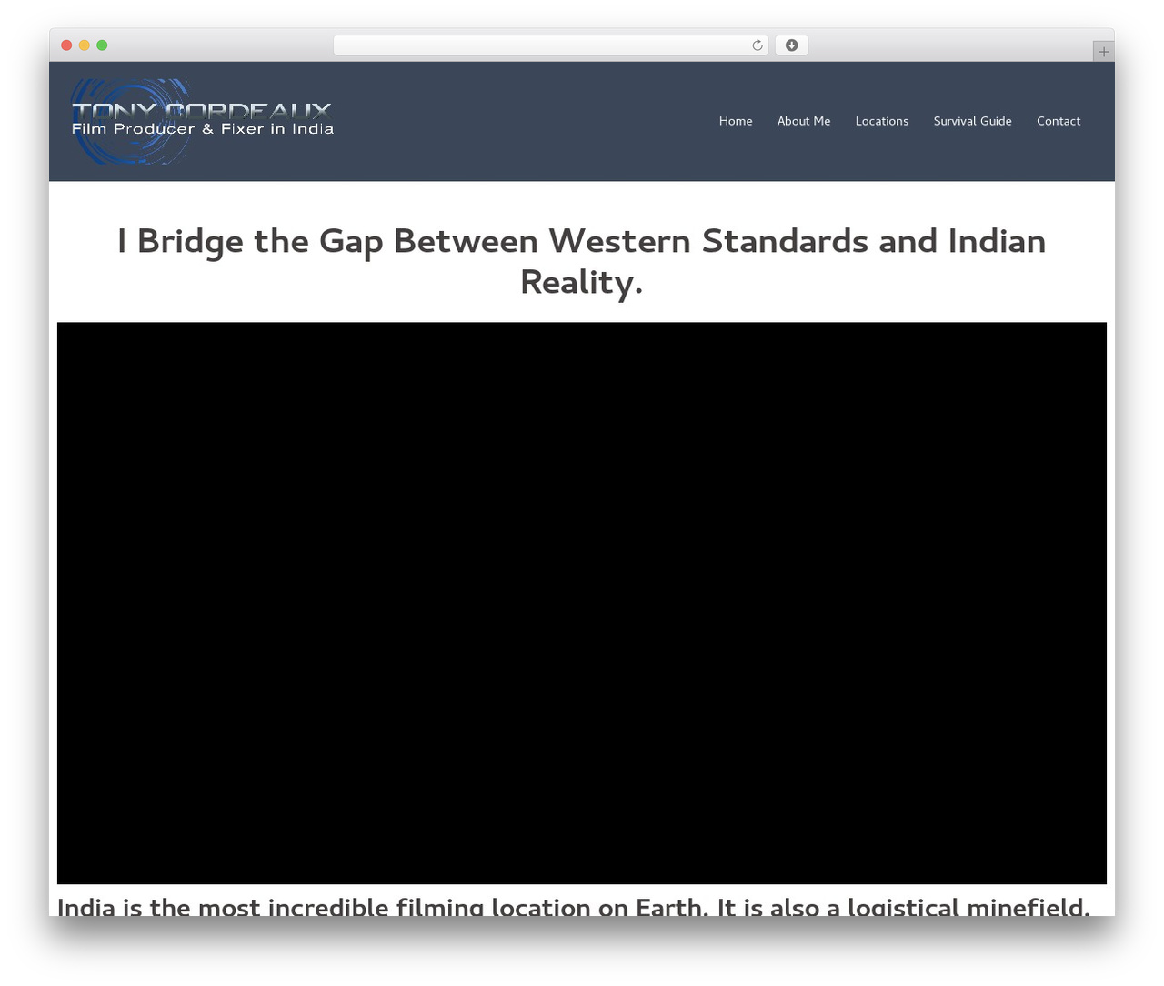Click the 'I Bridge the Gap' headline

coord(582,261)
